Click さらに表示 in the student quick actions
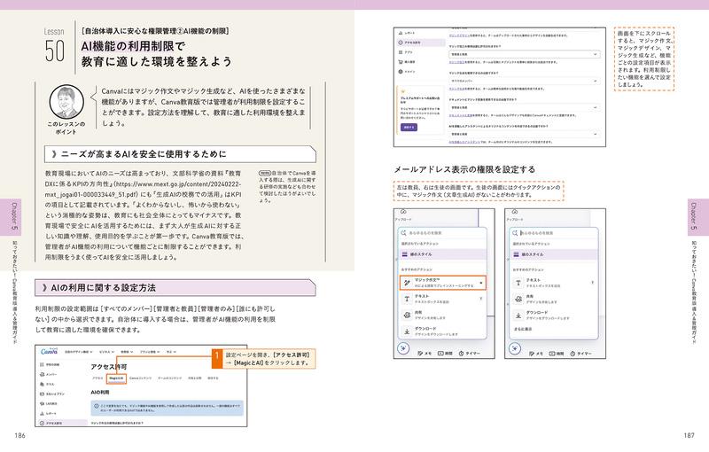Screen dimensions: 709x452 523,329
